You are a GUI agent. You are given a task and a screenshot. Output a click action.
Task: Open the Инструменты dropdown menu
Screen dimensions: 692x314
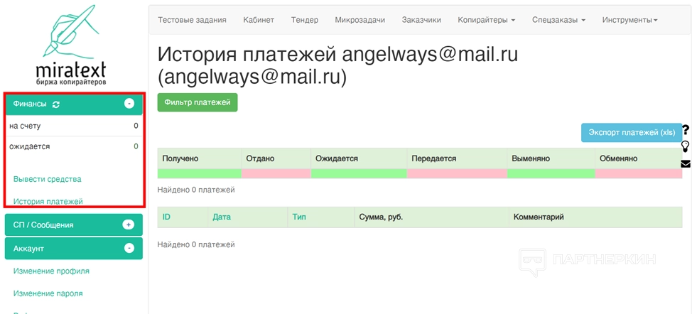tap(629, 20)
